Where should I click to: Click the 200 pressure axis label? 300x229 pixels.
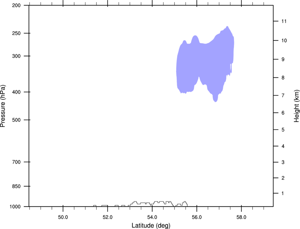coord(16,5)
